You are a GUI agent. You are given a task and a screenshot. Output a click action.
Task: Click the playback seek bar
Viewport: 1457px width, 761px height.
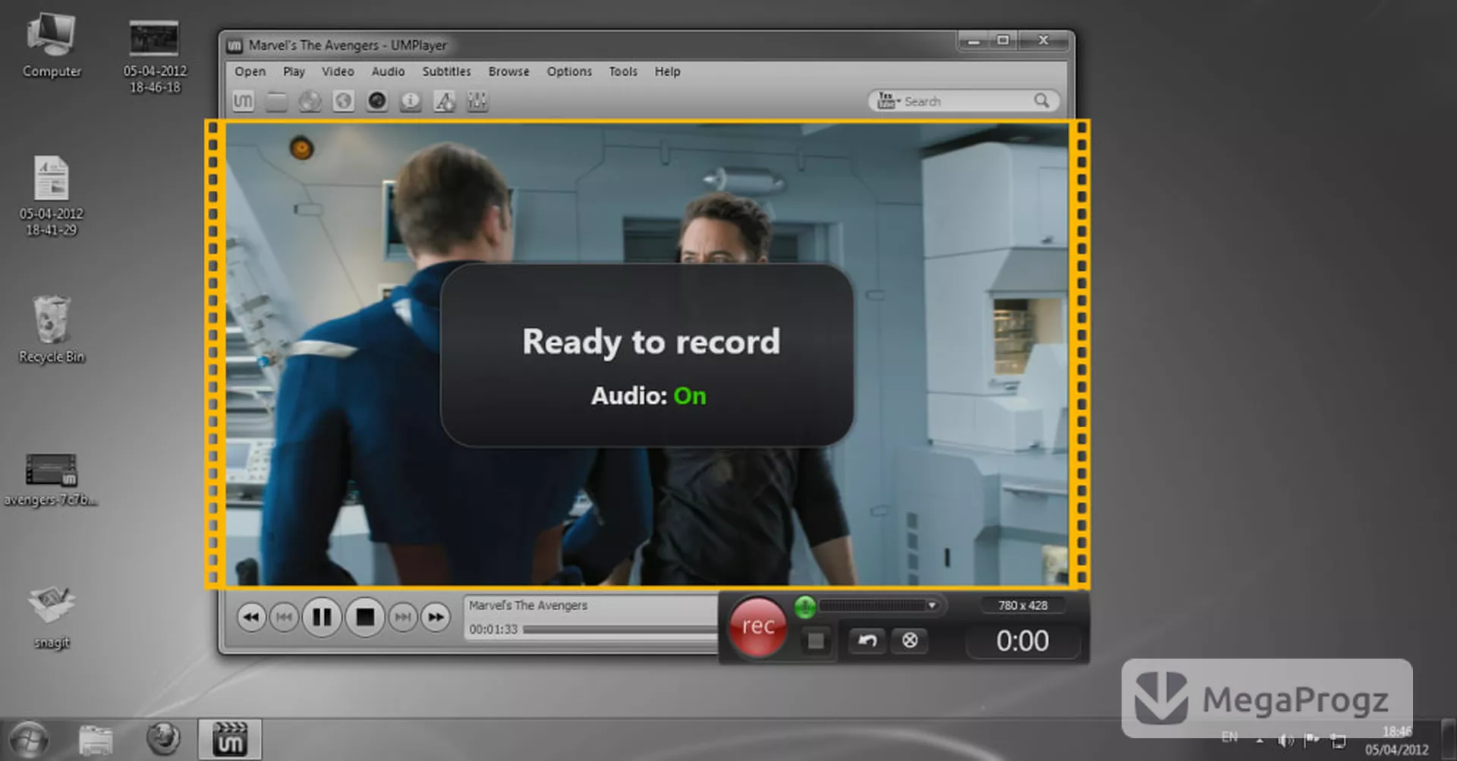(x=620, y=630)
